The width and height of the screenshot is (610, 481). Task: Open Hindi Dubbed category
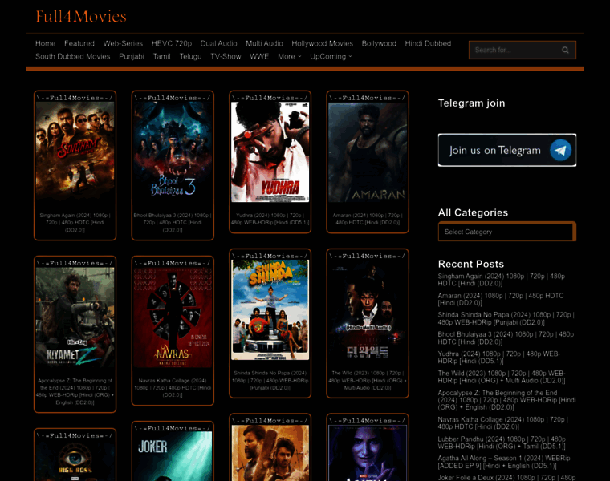click(x=428, y=43)
